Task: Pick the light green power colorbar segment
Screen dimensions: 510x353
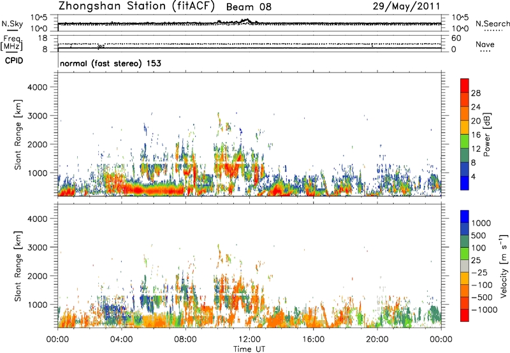Action: pyautogui.click(x=465, y=141)
